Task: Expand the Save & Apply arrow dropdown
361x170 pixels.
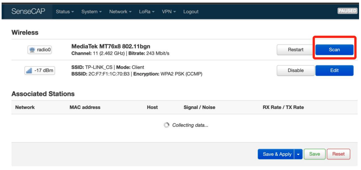Action: point(298,154)
